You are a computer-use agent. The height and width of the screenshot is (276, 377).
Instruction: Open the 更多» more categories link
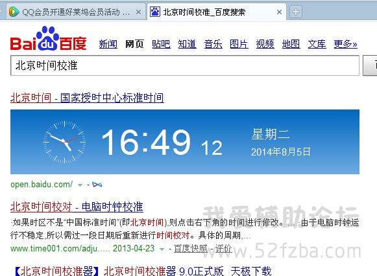(x=345, y=44)
